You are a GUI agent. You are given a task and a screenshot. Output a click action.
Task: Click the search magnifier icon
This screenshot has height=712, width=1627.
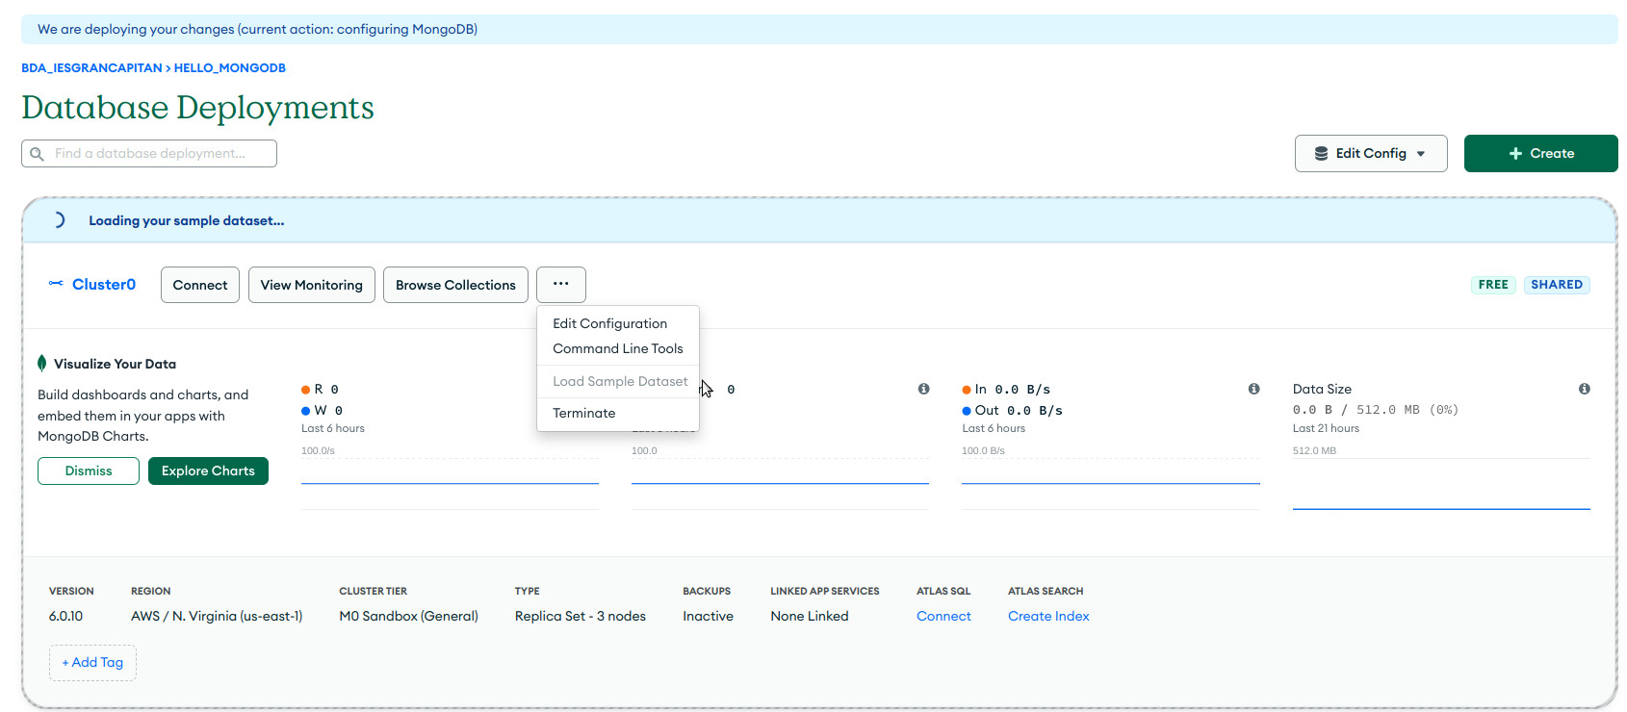coord(37,154)
